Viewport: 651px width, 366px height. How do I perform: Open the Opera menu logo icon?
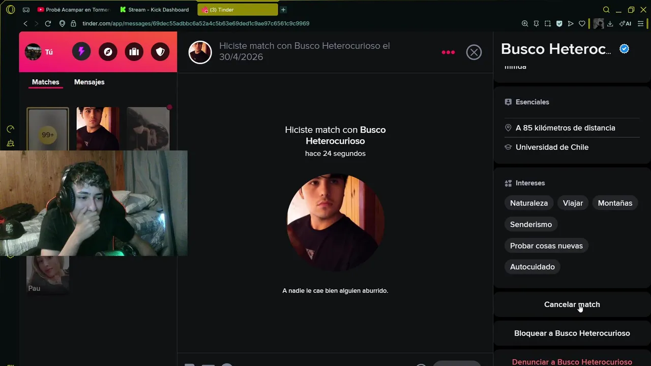(10, 10)
